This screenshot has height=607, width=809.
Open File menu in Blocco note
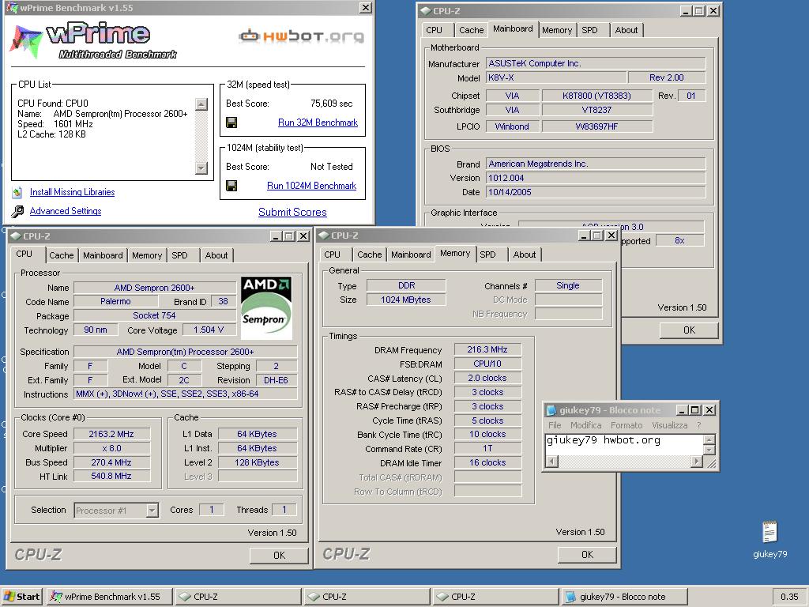[555, 425]
